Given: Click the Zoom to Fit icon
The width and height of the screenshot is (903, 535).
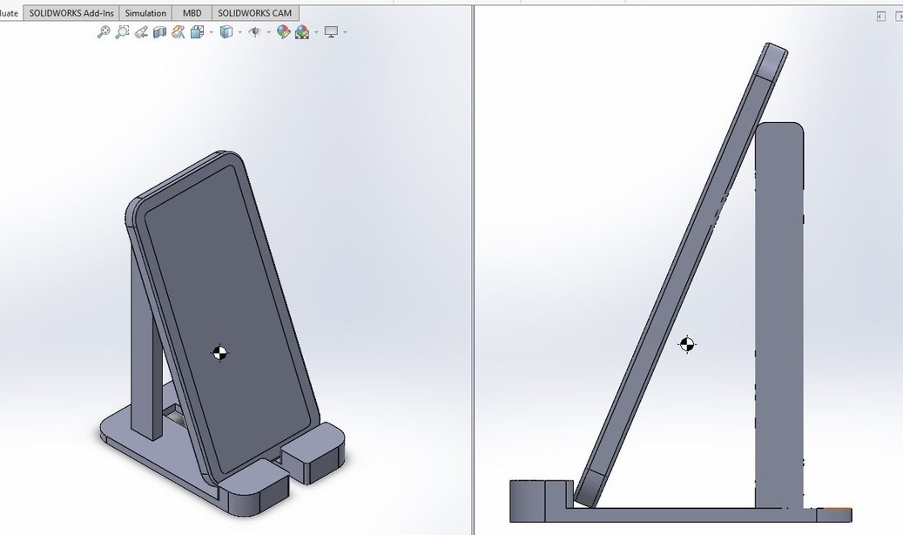Looking at the screenshot, I should (x=103, y=32).
